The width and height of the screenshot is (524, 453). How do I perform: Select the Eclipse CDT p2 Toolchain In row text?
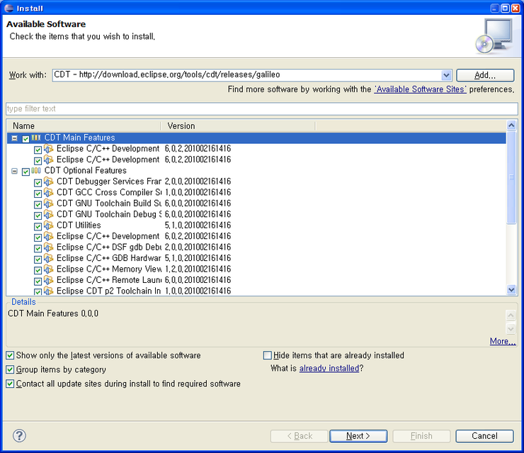pos(108,291)
